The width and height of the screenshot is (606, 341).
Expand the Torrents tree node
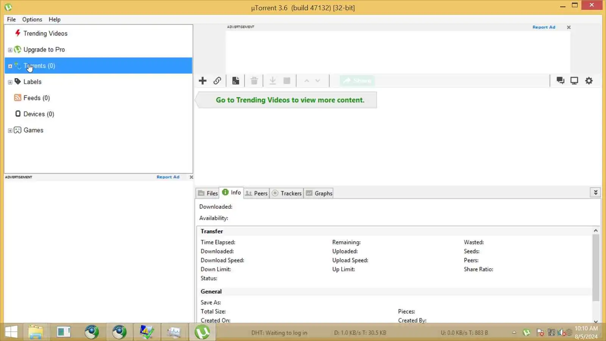tap(10, 66)
